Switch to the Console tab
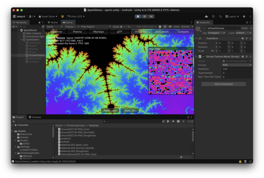This screenshot has width=264, height=178. coord(35,117)
